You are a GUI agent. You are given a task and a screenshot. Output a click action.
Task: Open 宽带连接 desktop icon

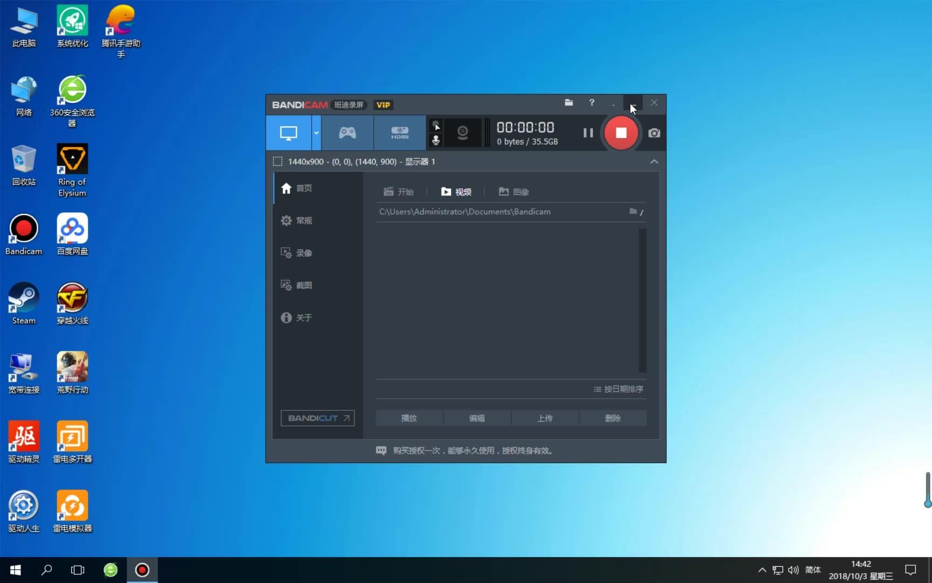[24, 374]
